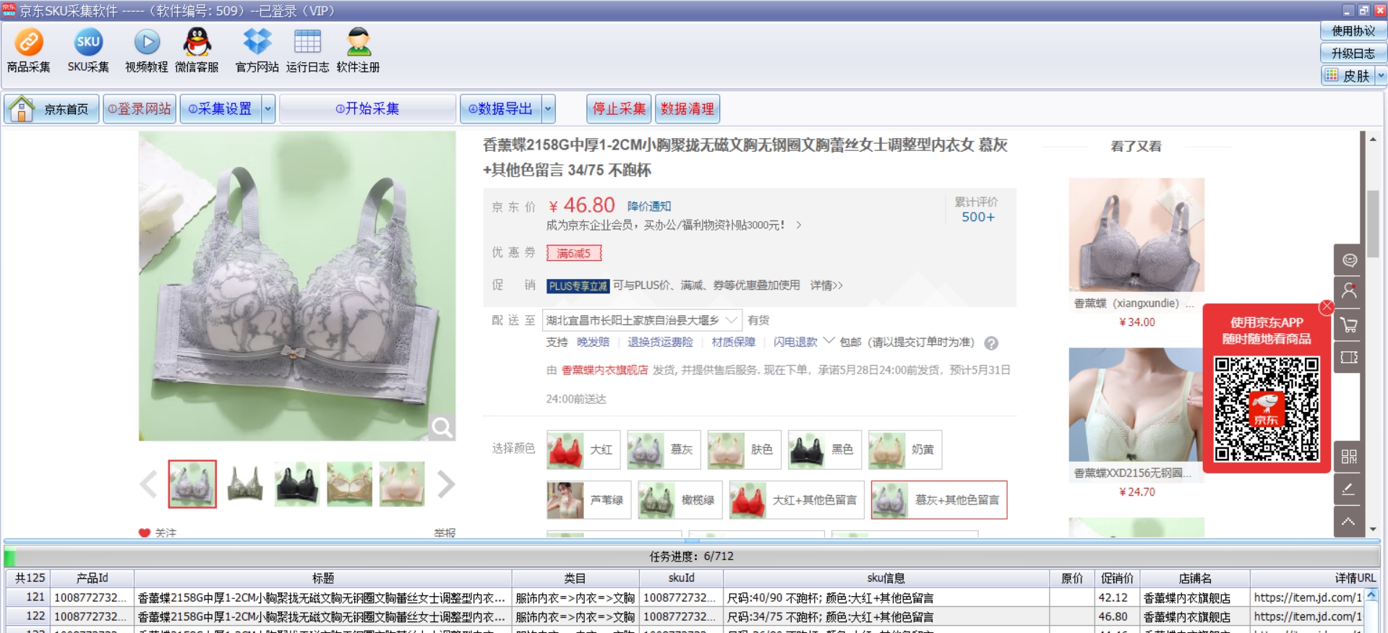This screenshot has height=633, width=1388.
Task: Expand 采集设置 dropdown arrow
Action: [268, 109]
